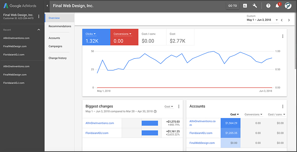Open the Accounts navigation item

pos(54,38)
